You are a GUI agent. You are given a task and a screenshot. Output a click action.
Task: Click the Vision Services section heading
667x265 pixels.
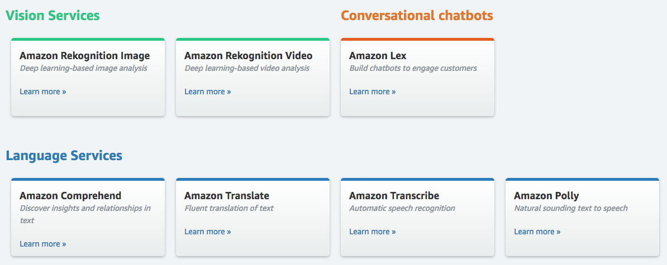coord(53,16)
